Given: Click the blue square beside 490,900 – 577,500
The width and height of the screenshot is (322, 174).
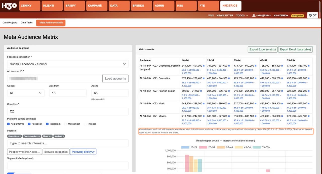Looking at the screenshot, I should [309, 104].
